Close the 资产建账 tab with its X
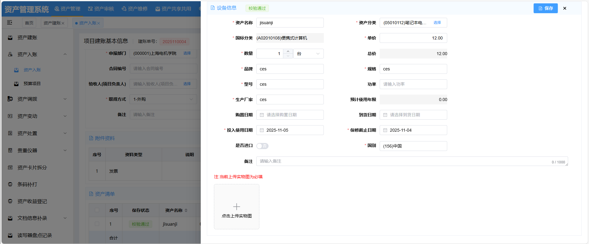Screen dimensions: 589x244 pyautogui.click(x=63, y=23)
